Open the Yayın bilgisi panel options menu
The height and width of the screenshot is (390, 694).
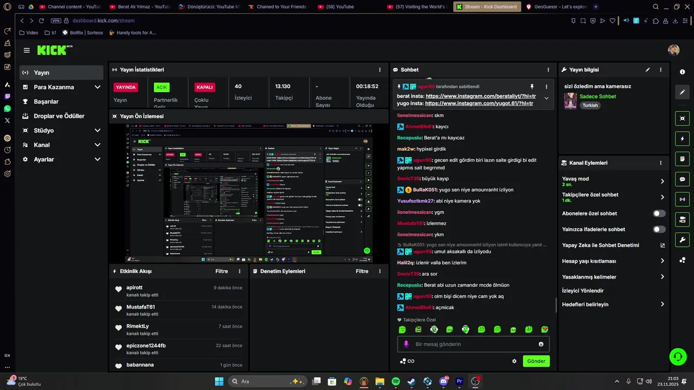[x=660, y=70]
